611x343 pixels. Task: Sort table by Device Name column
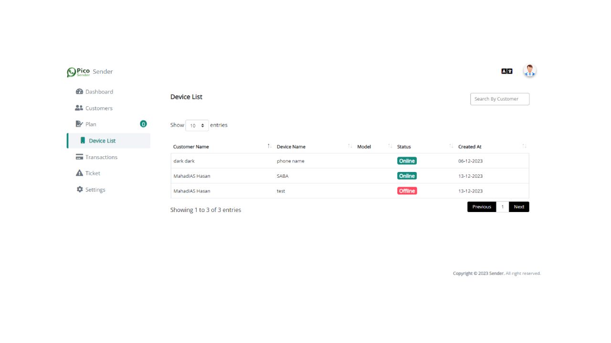click(291, 147)
